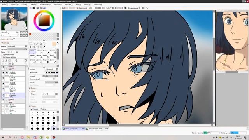
Task: Swap foreground and background colors
Action: click(x=58, y=43)
